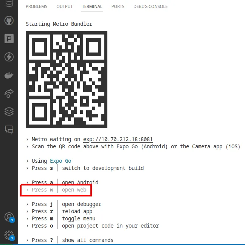Screen dimensions: 245x245
Task: Click the 'switch to development build' line
Action: click(x=85, y=168)
